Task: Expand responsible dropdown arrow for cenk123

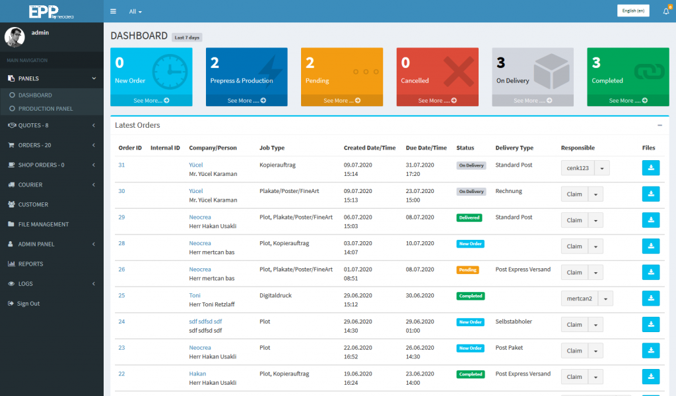Action: coord(601,168)
